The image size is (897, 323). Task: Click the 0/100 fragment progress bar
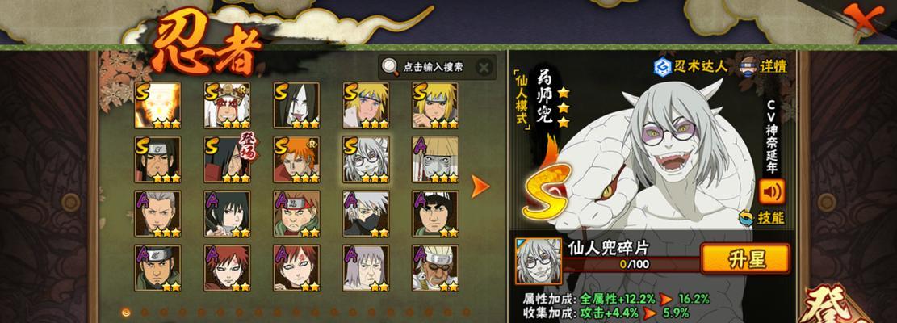tap(631, 265)
